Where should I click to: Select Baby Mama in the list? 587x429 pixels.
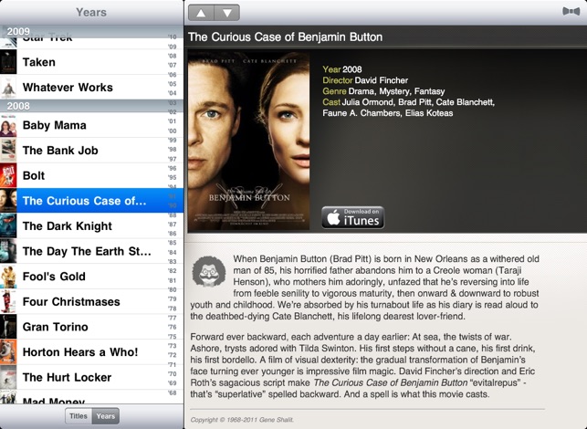pyautogui.click(x=91, y=125)
